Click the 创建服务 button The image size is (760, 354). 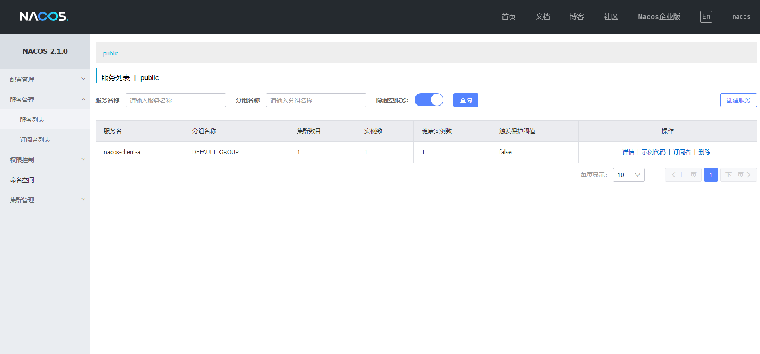(738, 100)
